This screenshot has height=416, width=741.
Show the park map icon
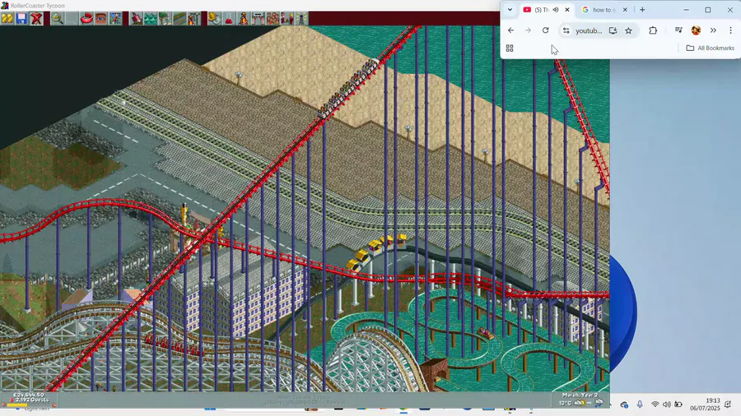click(115, 18)
